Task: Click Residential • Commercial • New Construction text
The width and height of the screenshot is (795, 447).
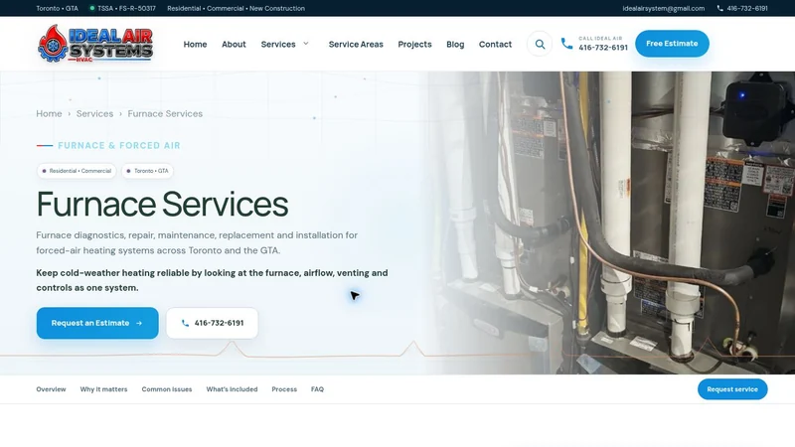Action: click(236, 8)
